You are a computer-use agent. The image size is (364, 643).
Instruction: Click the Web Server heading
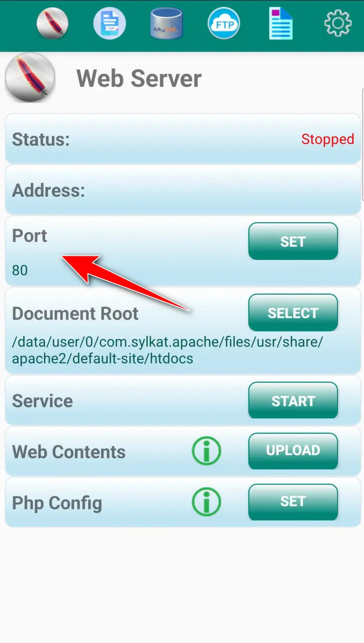pyautogui.click(x=139, y=78)
